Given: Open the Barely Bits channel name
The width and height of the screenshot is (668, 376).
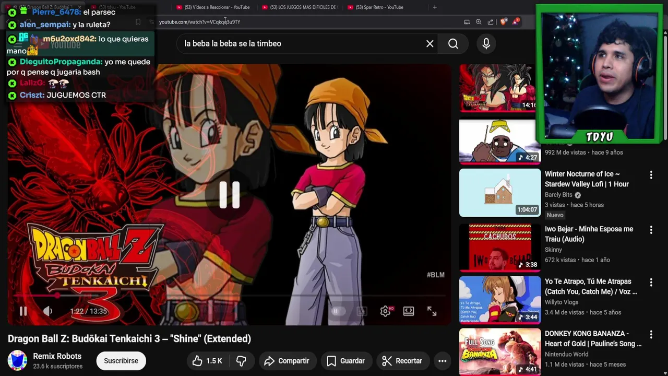Looking at the screenshot, I should pos(558,195).
